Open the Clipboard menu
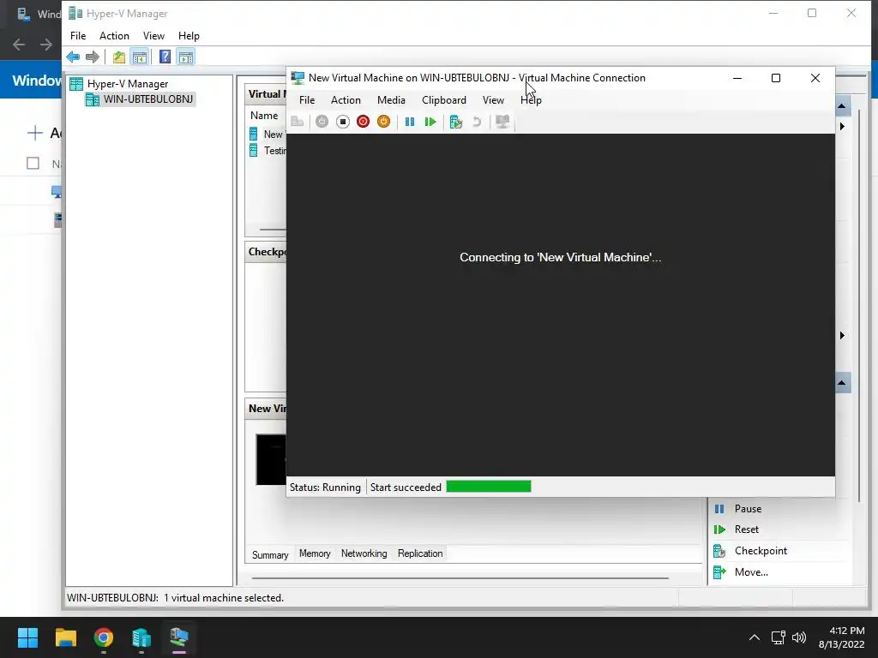878x658 pixels. 443,100
